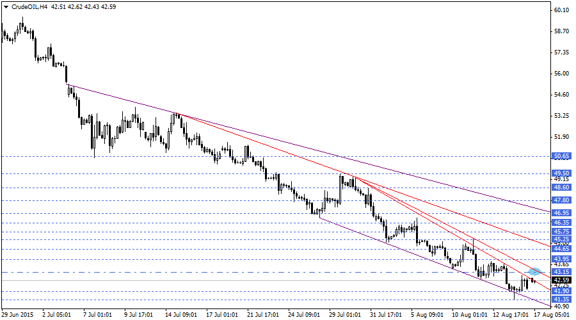The height and width of the screenshot is (320, 576).
Task: Pick the 47.80 price level label
Action: pos(561,200)
